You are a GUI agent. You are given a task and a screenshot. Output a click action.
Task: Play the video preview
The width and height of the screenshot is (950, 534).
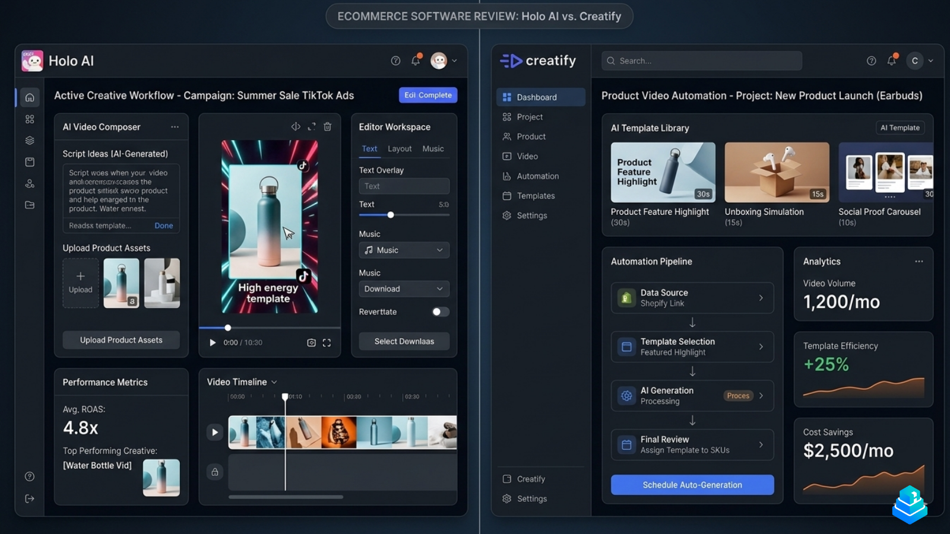(x=213, y=342)
